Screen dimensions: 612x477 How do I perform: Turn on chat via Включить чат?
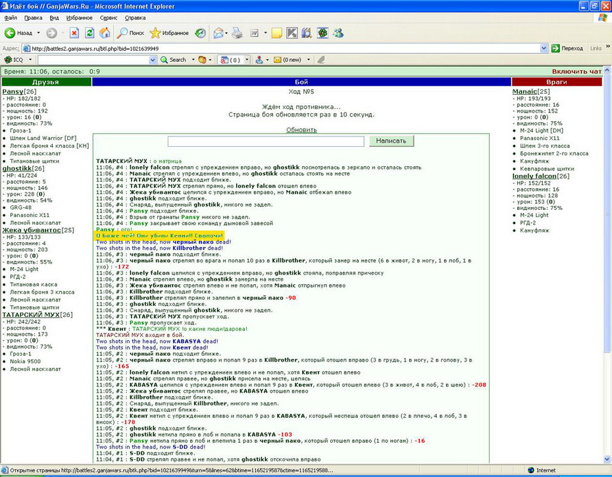click(x=576, y=72)
